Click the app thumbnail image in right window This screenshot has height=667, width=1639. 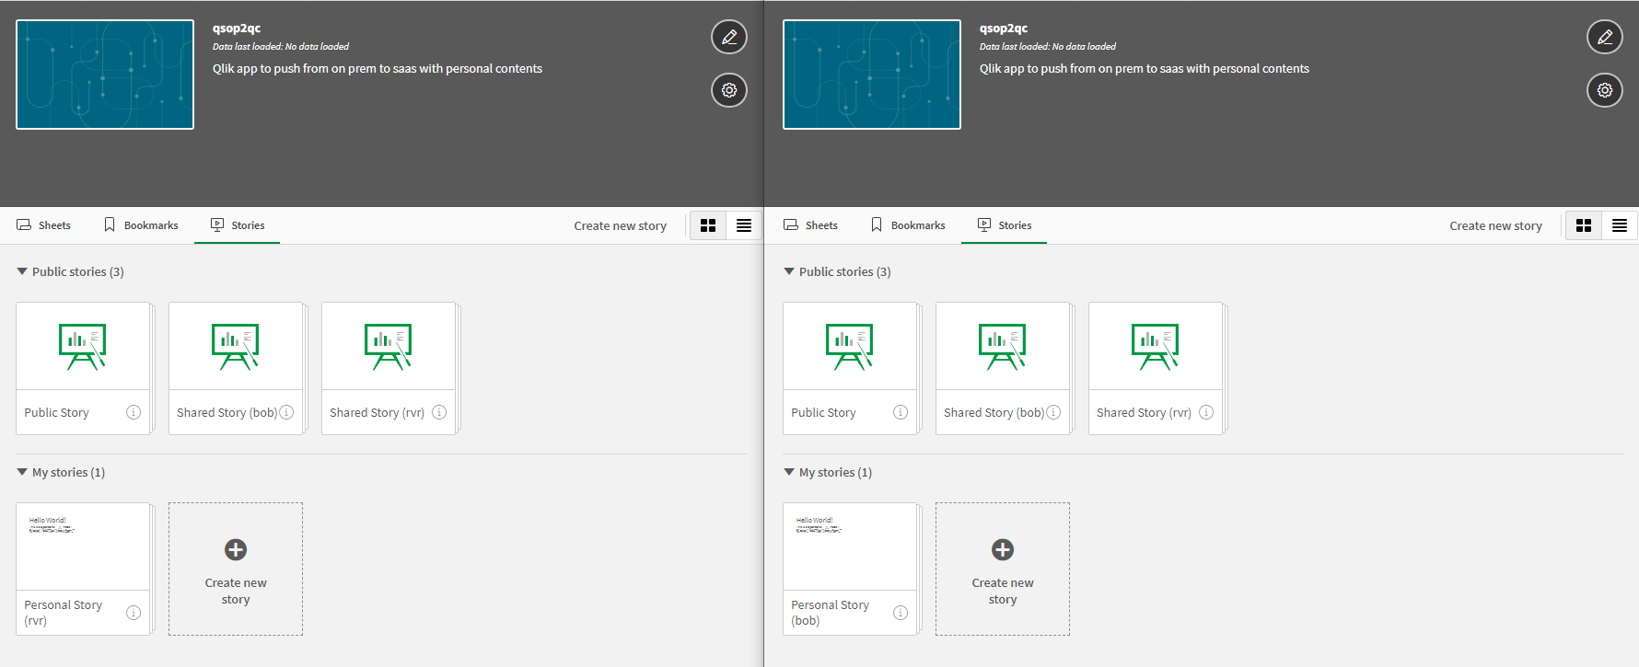872,75
